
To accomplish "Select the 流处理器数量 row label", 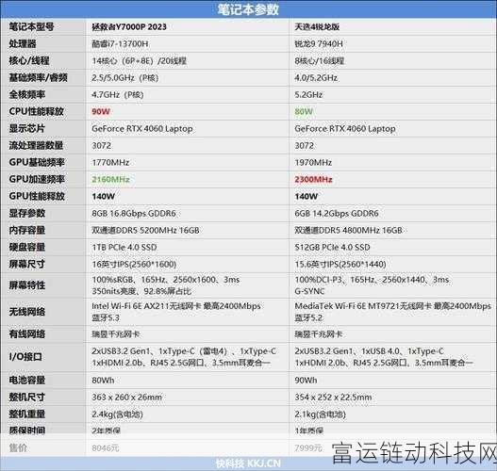I will 36,145.
